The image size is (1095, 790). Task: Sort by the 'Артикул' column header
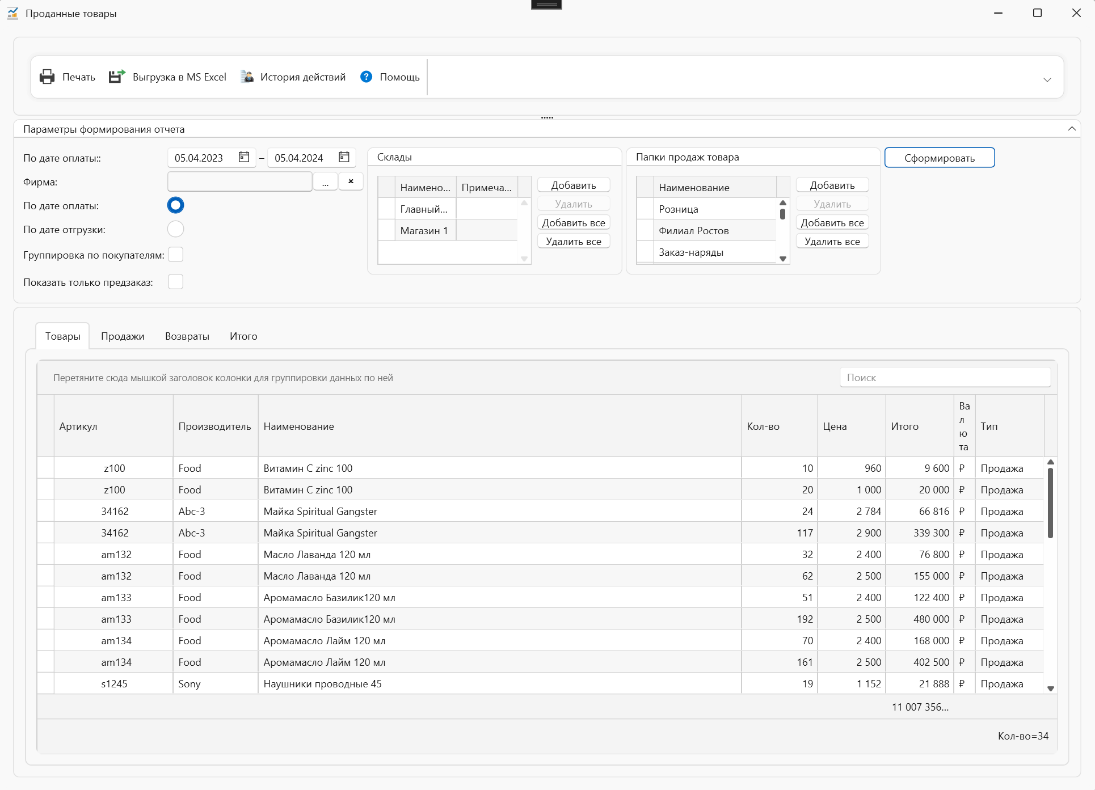[x=113, y=426]
